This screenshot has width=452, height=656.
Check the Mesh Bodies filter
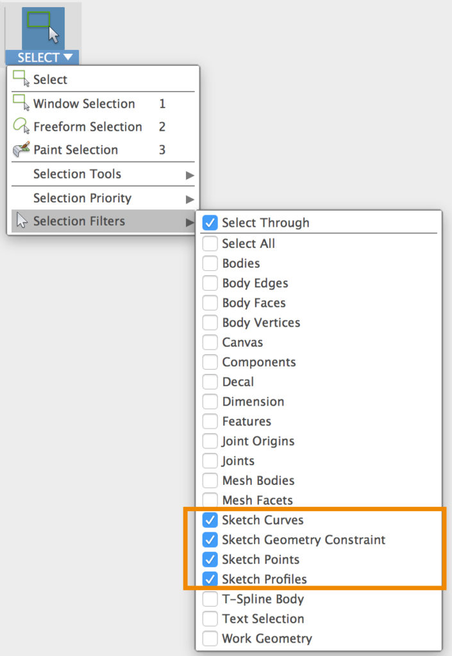click(210, 480)
